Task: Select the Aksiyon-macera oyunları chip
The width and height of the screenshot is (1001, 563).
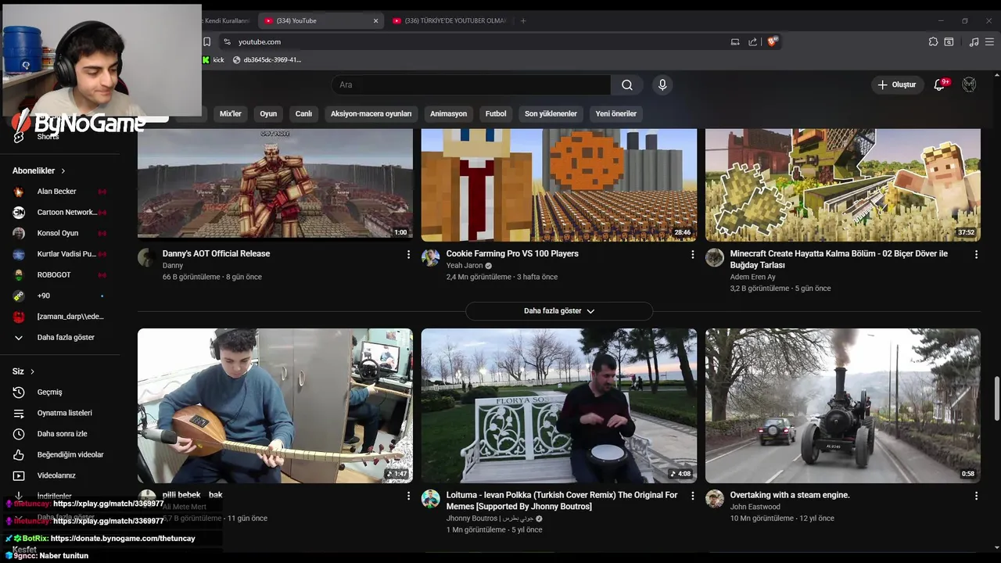Action: [x=371, y=113]
